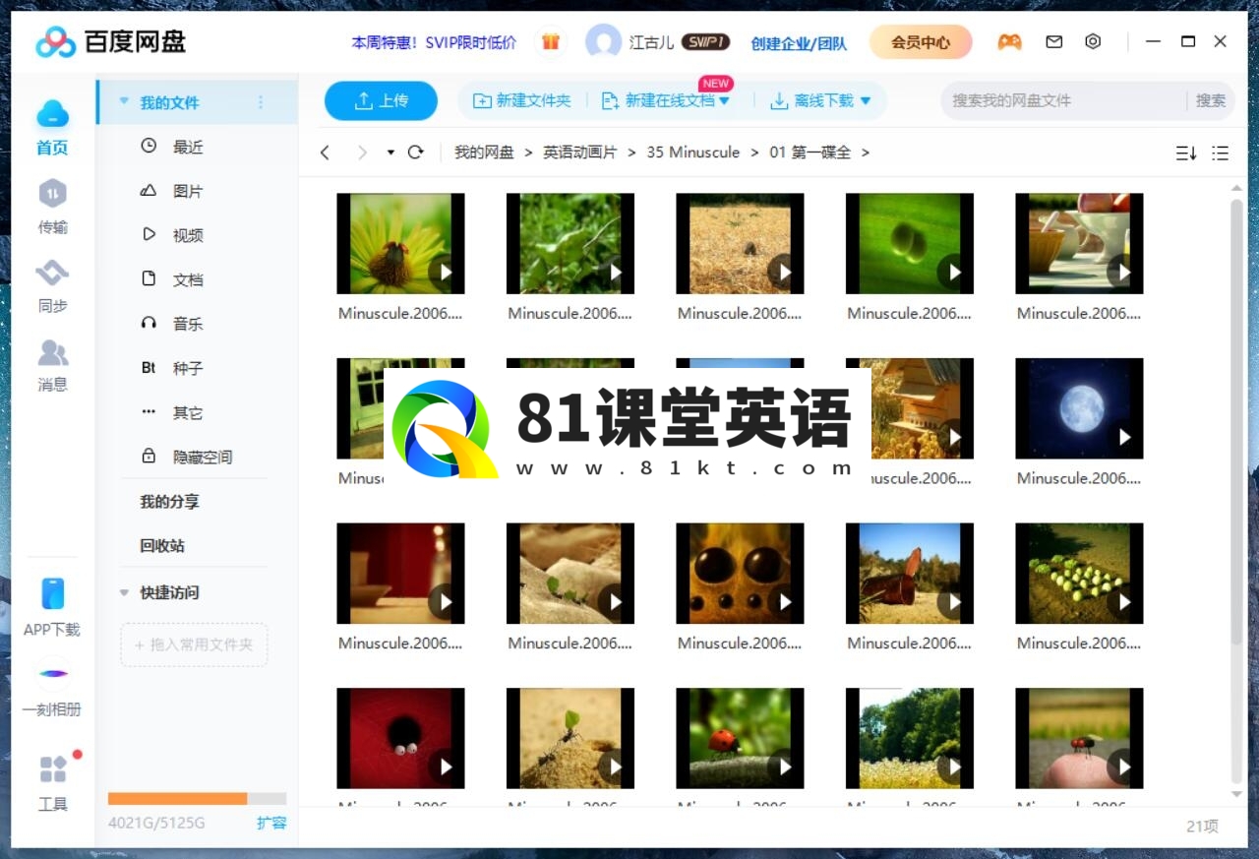Click the Baidu Netdisk logo
Screen dimensions: 1259x859
point(110,41)
